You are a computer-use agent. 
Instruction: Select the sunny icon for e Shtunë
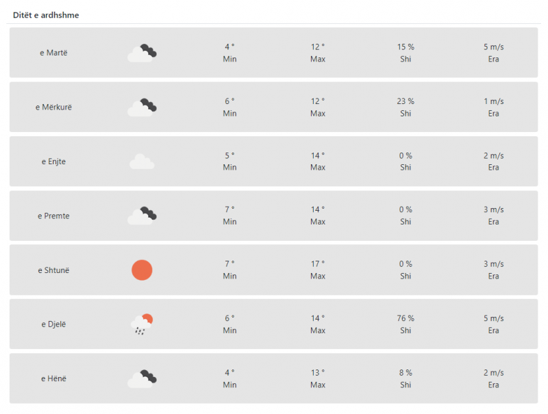(142, 270)
